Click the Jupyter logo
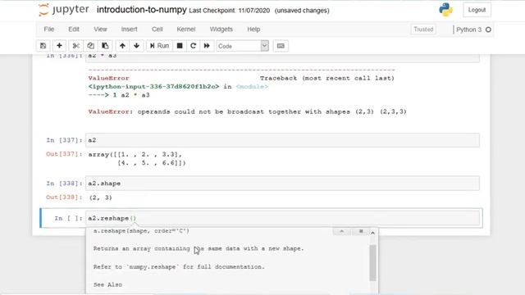525x295 pixels. click(64, 10)
